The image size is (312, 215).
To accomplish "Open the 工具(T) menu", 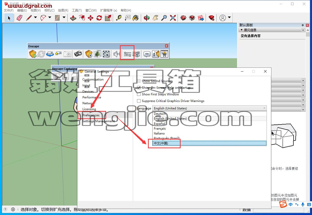I will 77,10.
